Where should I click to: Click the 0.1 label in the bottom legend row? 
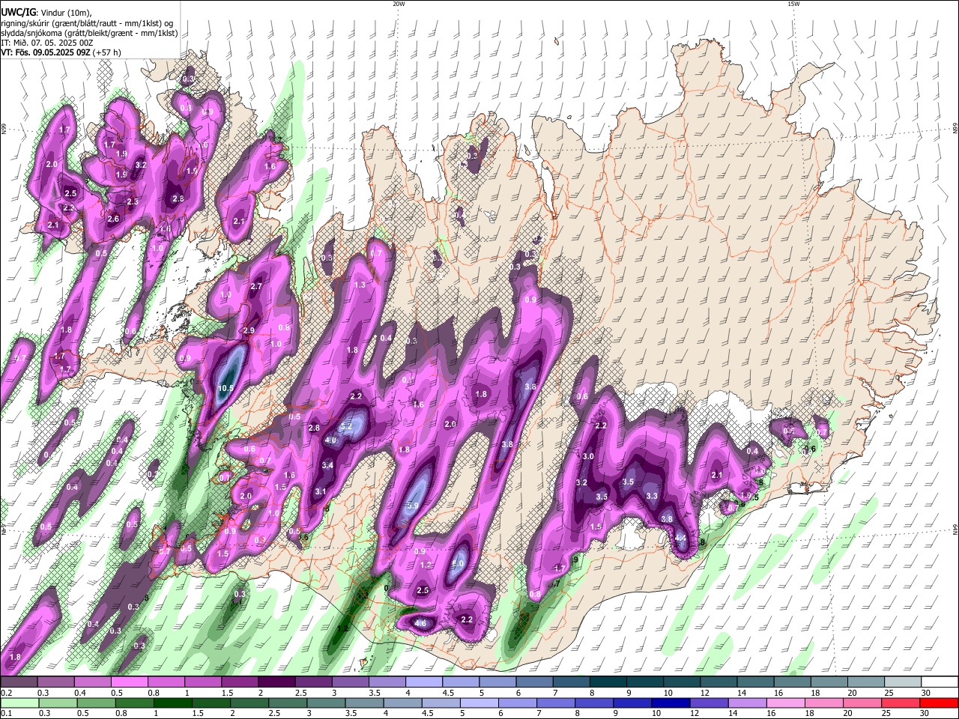click(x=4, y=713)
